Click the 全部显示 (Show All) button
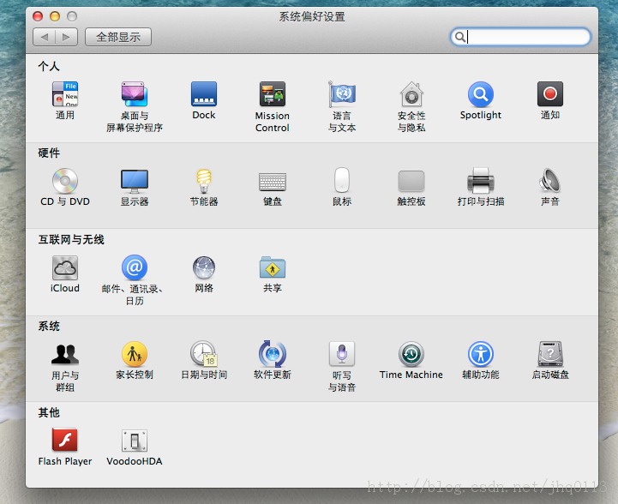Image resolution: width=618 pixels, height=504 pixels. point(118,37)
